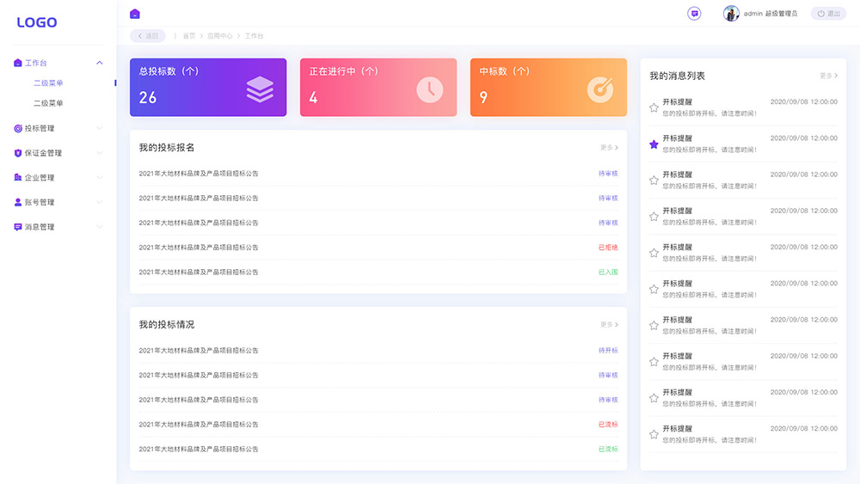Viewport: 860px width, 484px height.
Task: Click 更多 link in 我的消息列表 panel
Action: click(828, 76)
